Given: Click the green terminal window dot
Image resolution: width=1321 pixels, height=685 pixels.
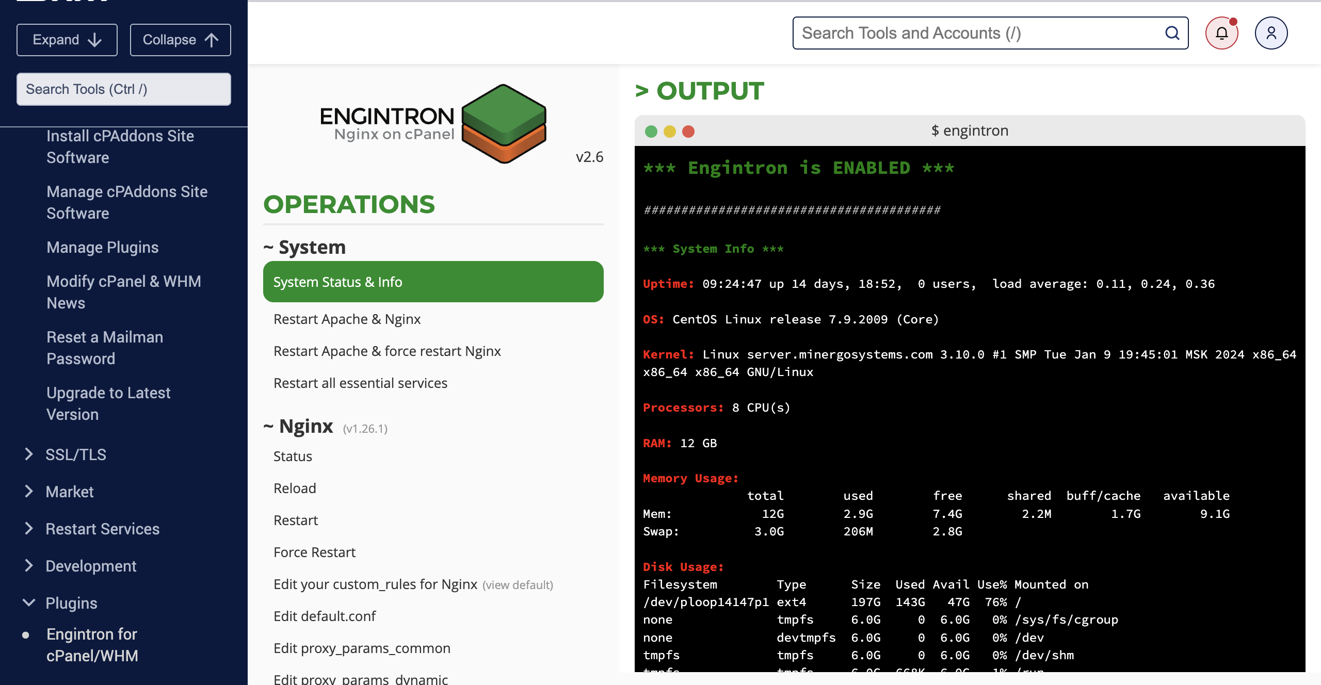Looking at the screenshot, I should pos(651,132).
